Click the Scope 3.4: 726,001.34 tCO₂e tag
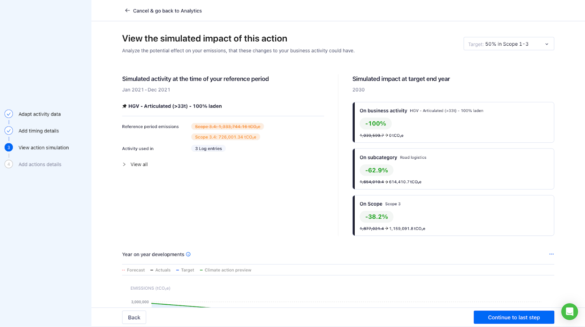Viewport: 585px width, 327px height. click(x=226, y=137)
